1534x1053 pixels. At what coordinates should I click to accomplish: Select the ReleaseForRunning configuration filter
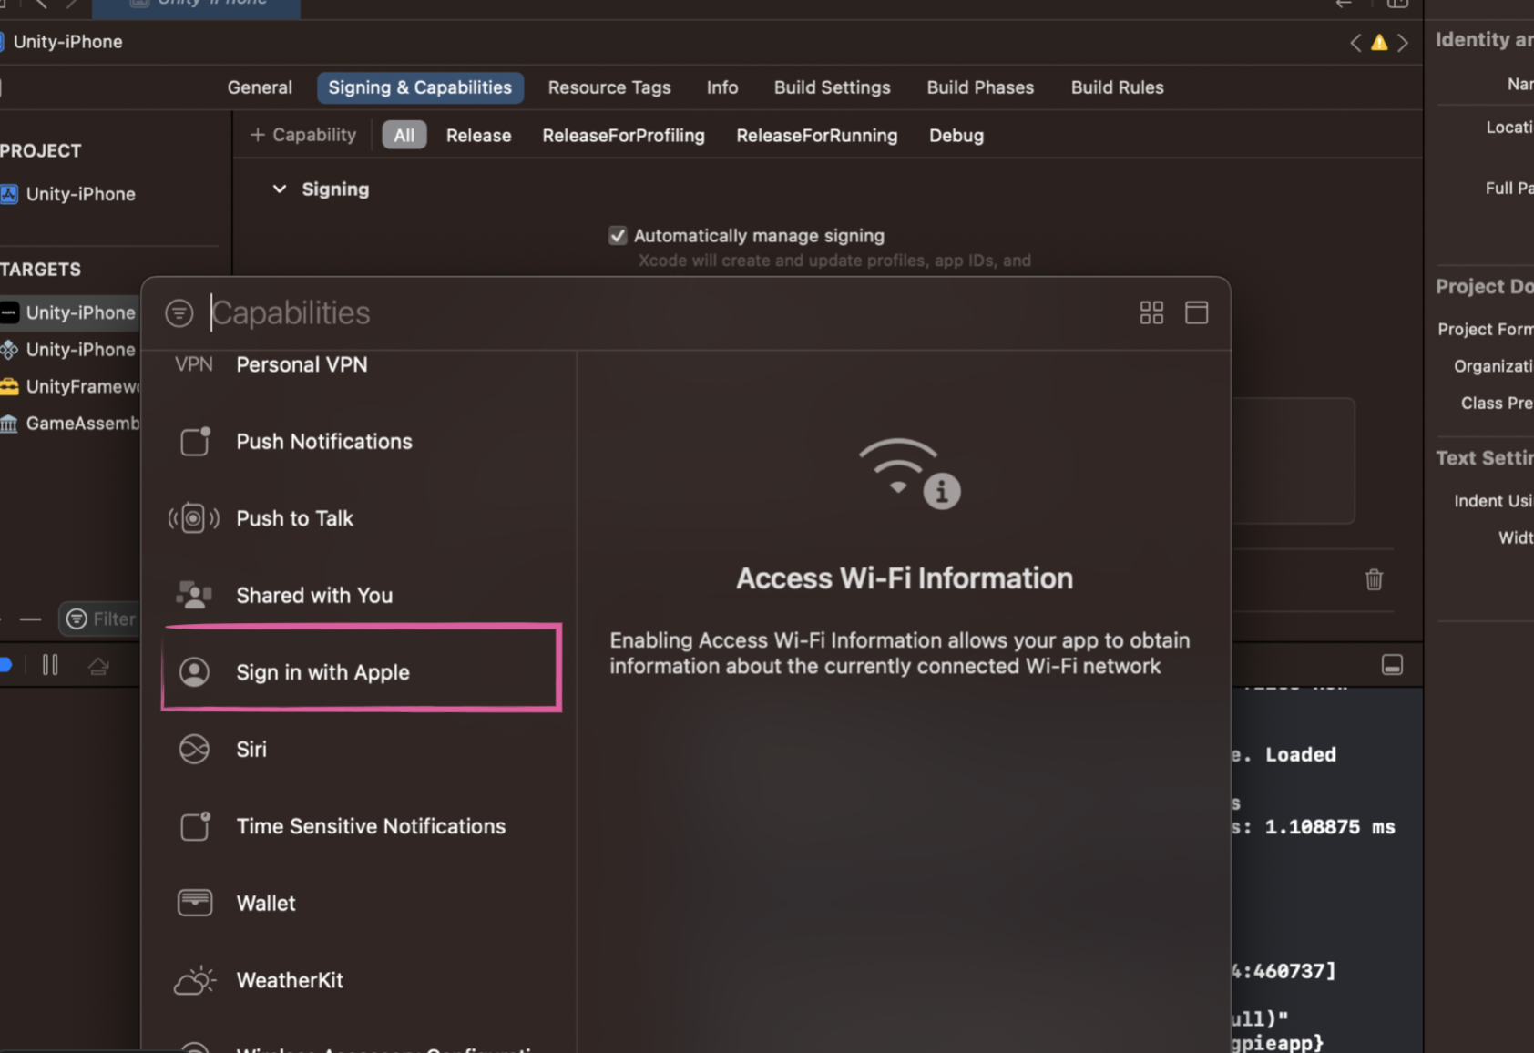tap(817, 136)
